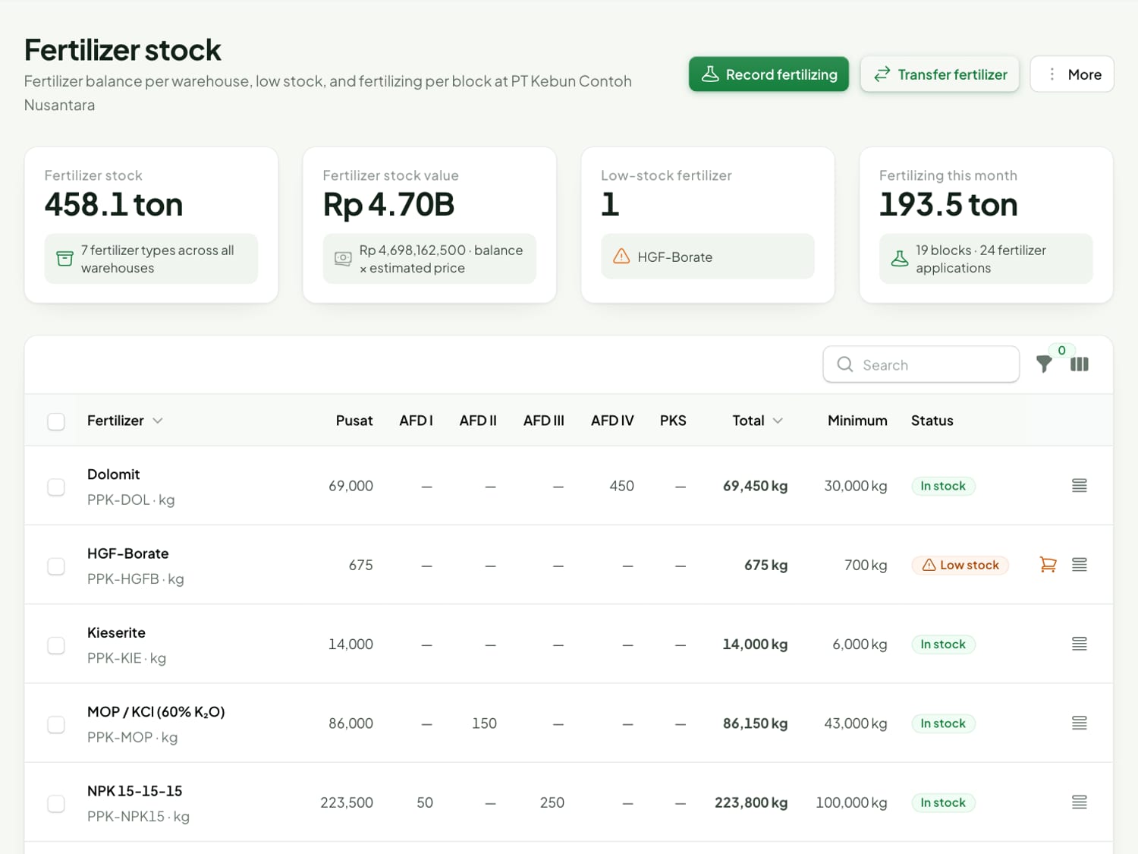
Task: Click the Kieserite fertilizer name
Action: pos(116,632)
